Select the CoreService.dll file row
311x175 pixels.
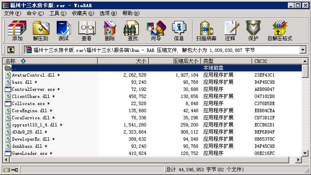[152, 118]
